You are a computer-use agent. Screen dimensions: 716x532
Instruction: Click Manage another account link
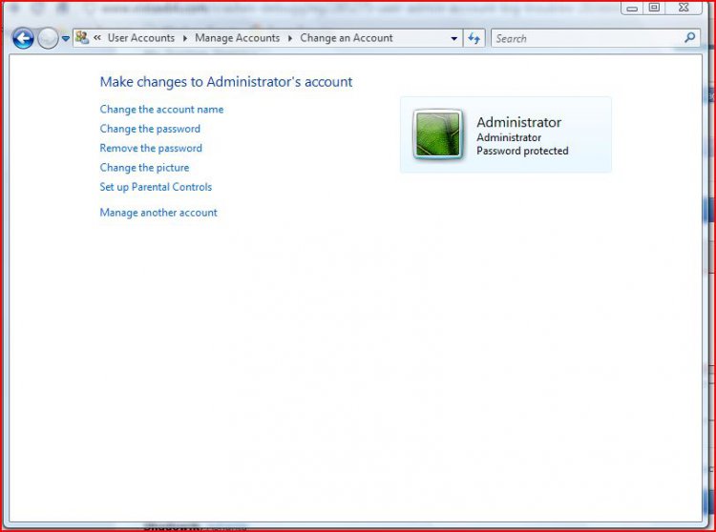pos(158,213)
